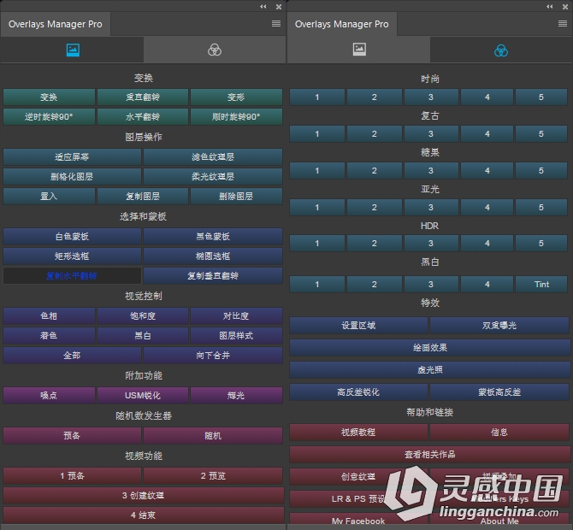Image resolution: width=573 pixels, height=530 pixels.
Task: Click the 双重曝光 button
Action: point(499,326)
